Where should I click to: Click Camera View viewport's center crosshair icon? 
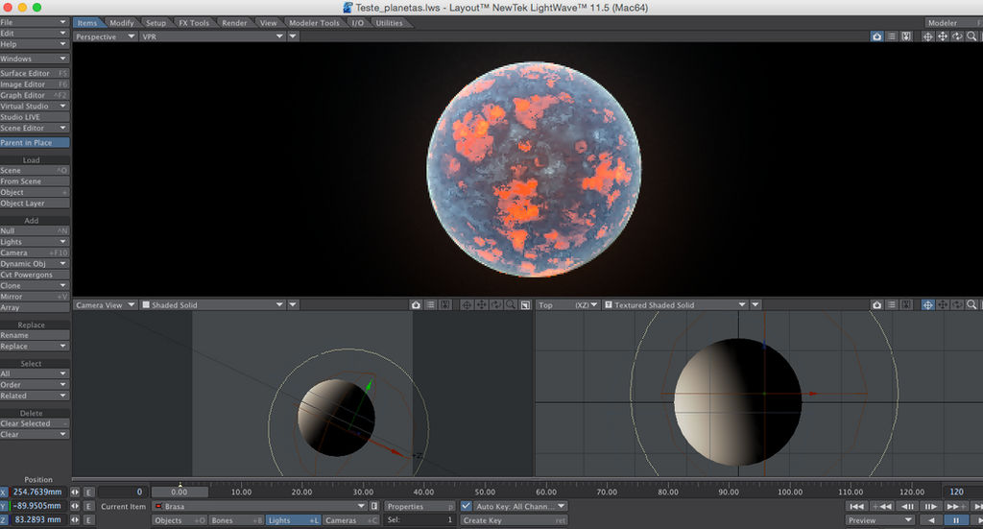point(467,304)
